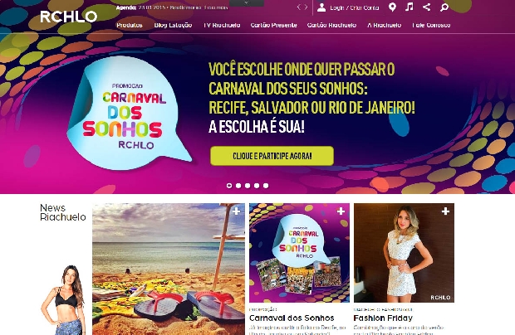Image resolution: width=515 pixels, height=335 pixels.
Task: Select the last carousel slide dot
Action: pyautogui.click(x=266, y=186)
